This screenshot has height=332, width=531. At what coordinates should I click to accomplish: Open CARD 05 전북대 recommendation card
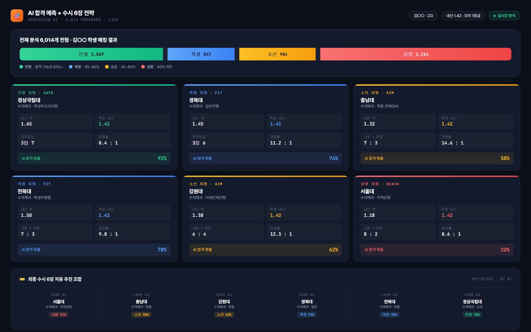coord(390,305)
